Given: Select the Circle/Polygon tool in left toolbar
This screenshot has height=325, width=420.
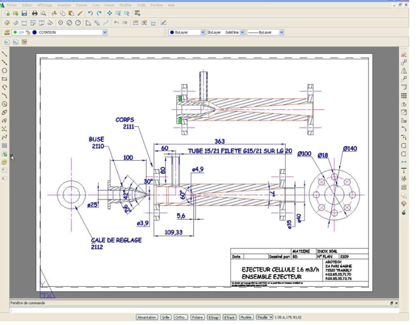Looking at the screenshot, I should (x=4, y=71).
